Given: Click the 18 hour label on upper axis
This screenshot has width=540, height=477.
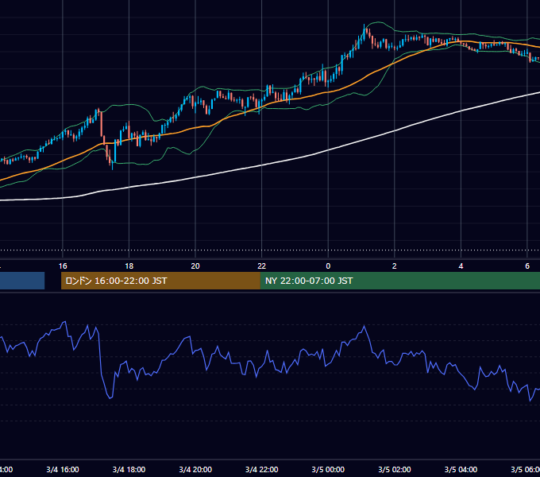Looking at the screenshot, I should pos(129,266).
